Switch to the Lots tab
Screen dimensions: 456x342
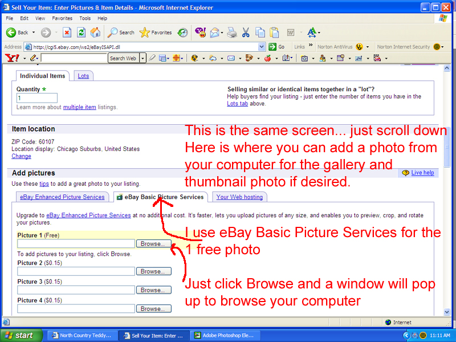tap(83, 76)
